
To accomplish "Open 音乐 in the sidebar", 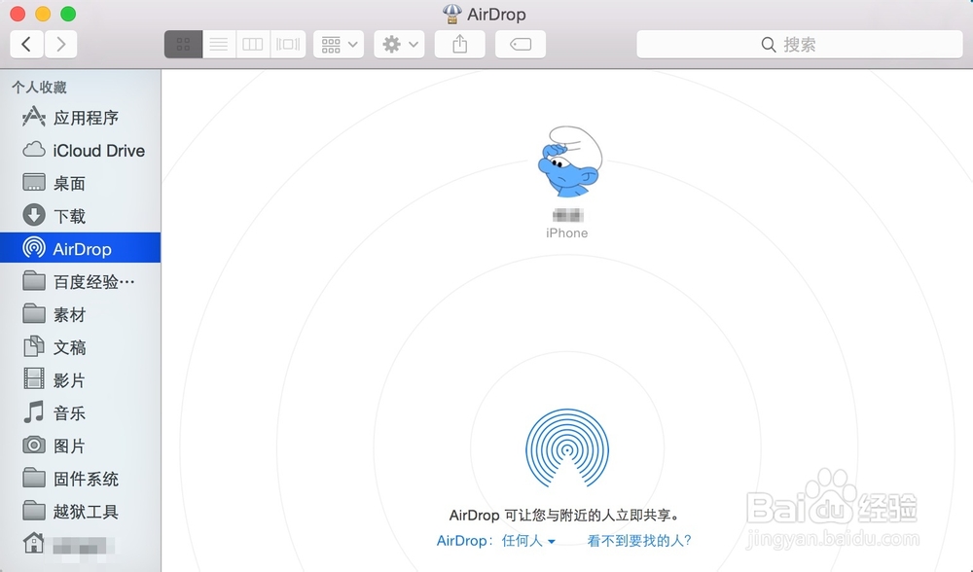I will click(x=80, y=413).
